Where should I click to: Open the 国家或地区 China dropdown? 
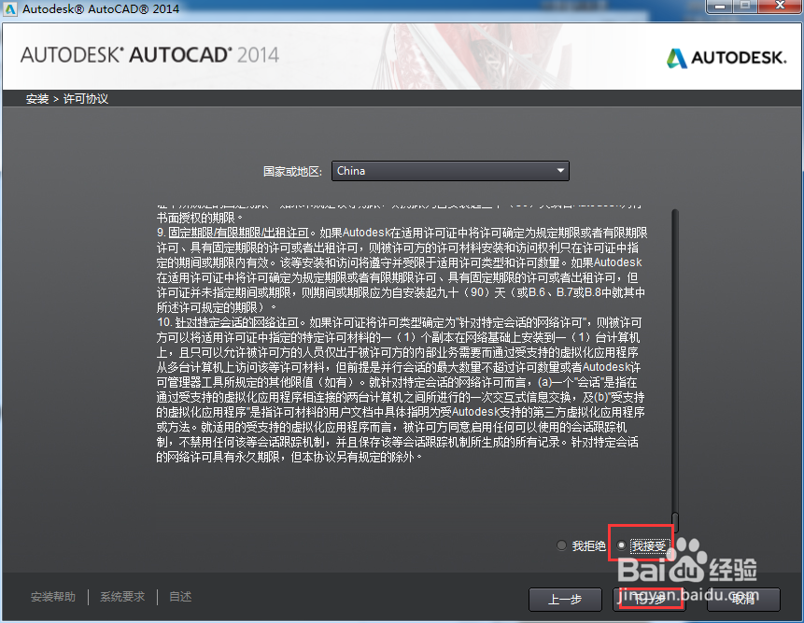click(450, 171)
